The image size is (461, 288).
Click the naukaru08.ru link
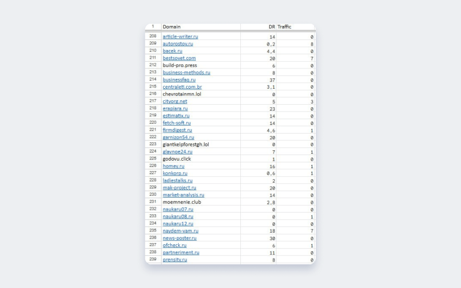pos(178,217)
